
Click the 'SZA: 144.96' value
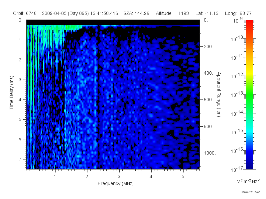(136, 13)
